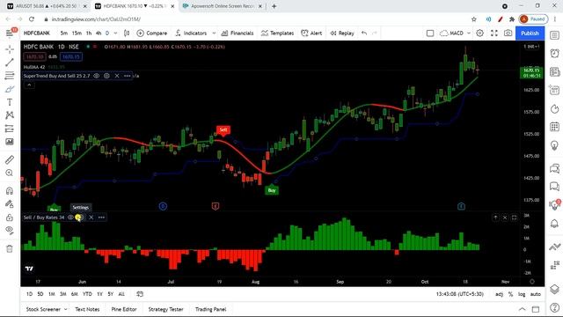Open the Financials menu

tap(238, 33)
